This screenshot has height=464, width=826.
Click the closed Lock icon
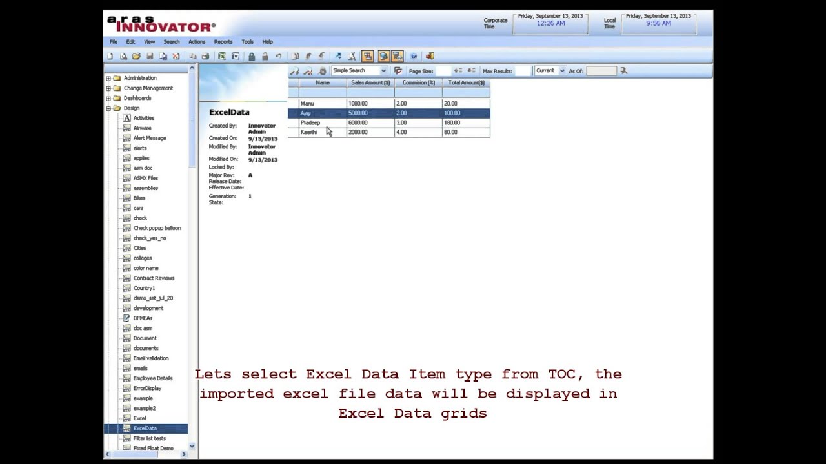(x=252, y=56)
